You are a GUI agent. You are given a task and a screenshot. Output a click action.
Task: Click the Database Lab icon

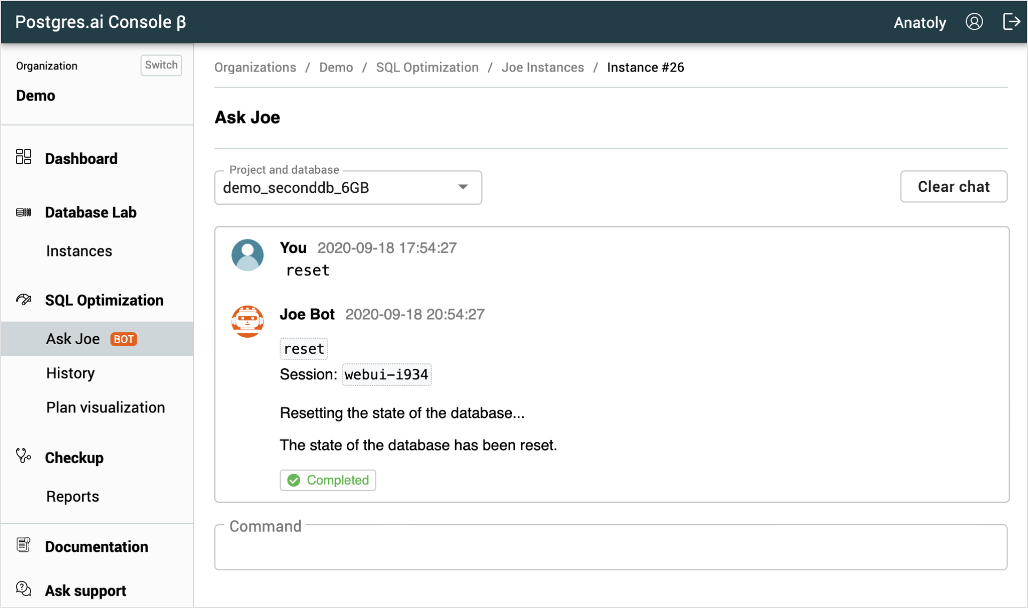(x=24, y=212)
